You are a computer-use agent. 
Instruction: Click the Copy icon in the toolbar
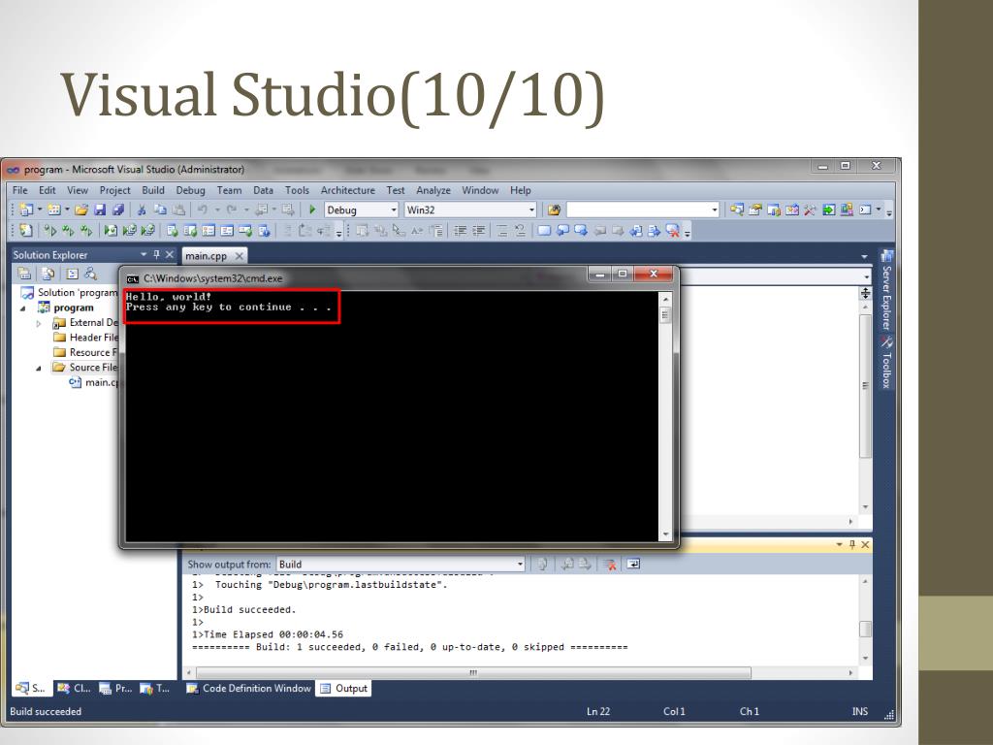(x=160, y=210)
